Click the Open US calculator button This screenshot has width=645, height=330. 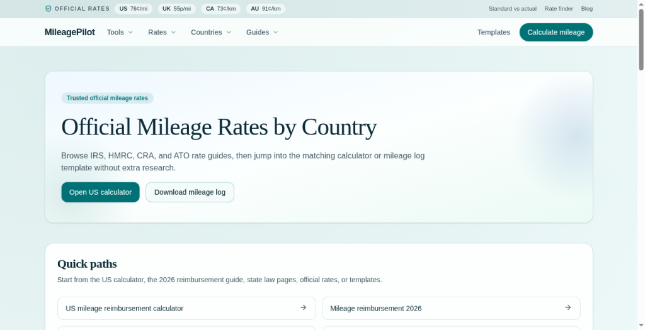[100, 192]
